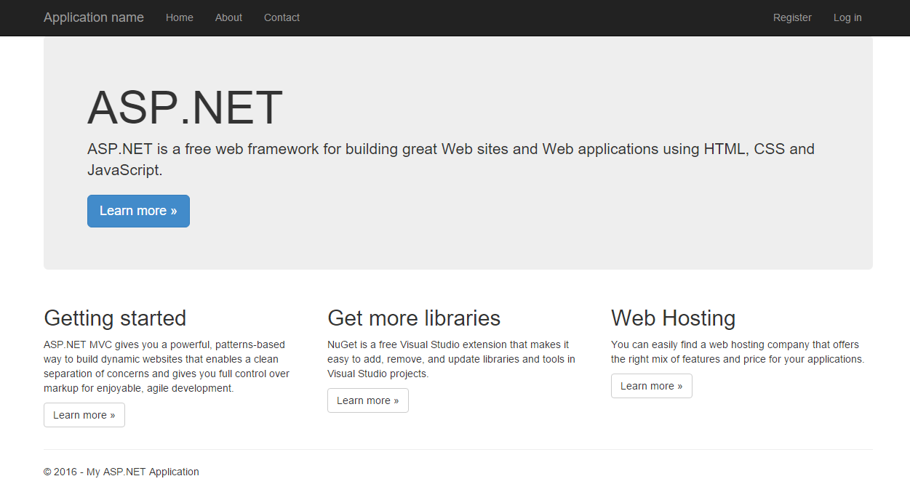Click Learn more under Web Hosting
910x492 pixels.
click(652, 386)
